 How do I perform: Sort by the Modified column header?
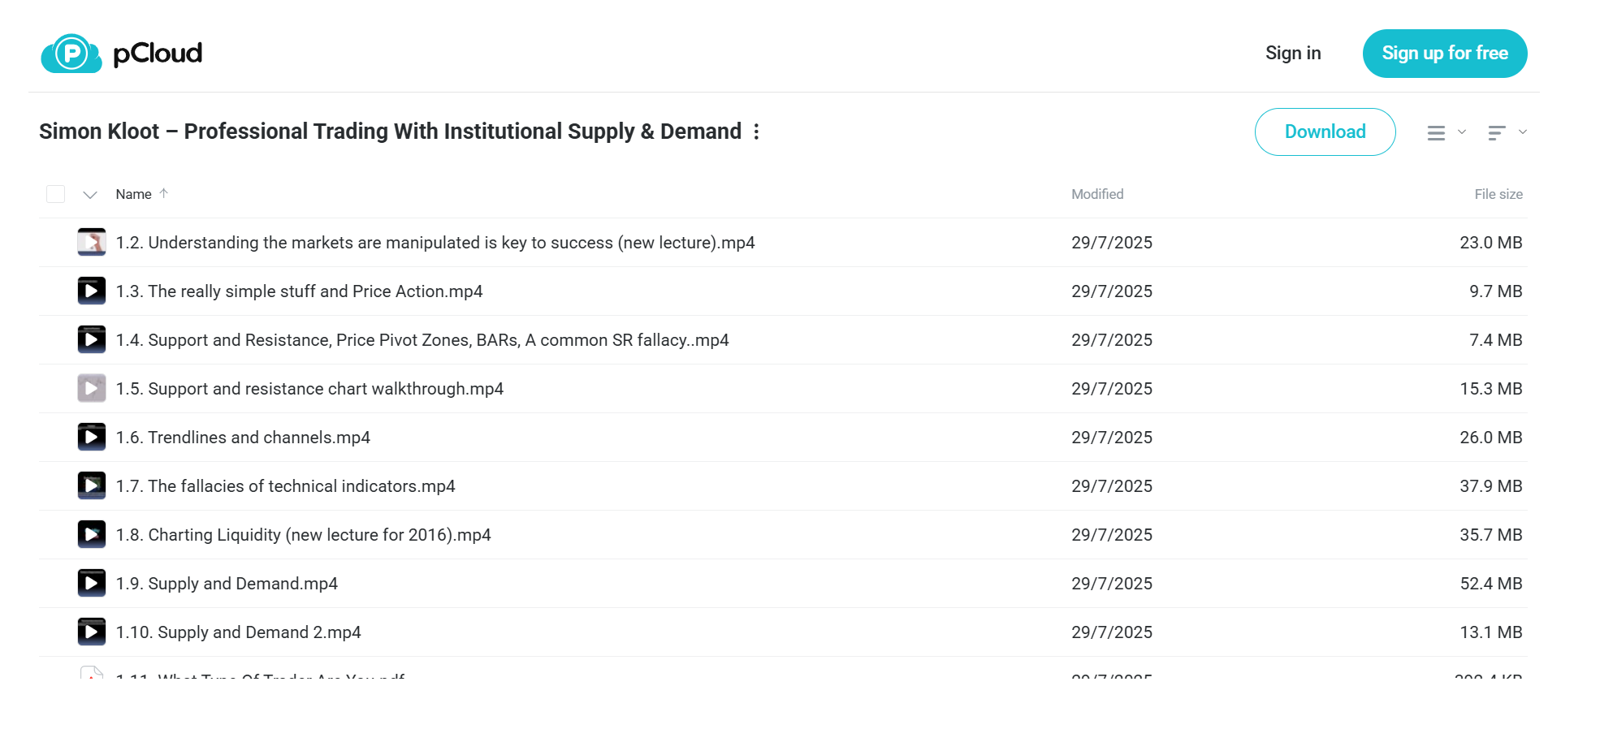1097,194
